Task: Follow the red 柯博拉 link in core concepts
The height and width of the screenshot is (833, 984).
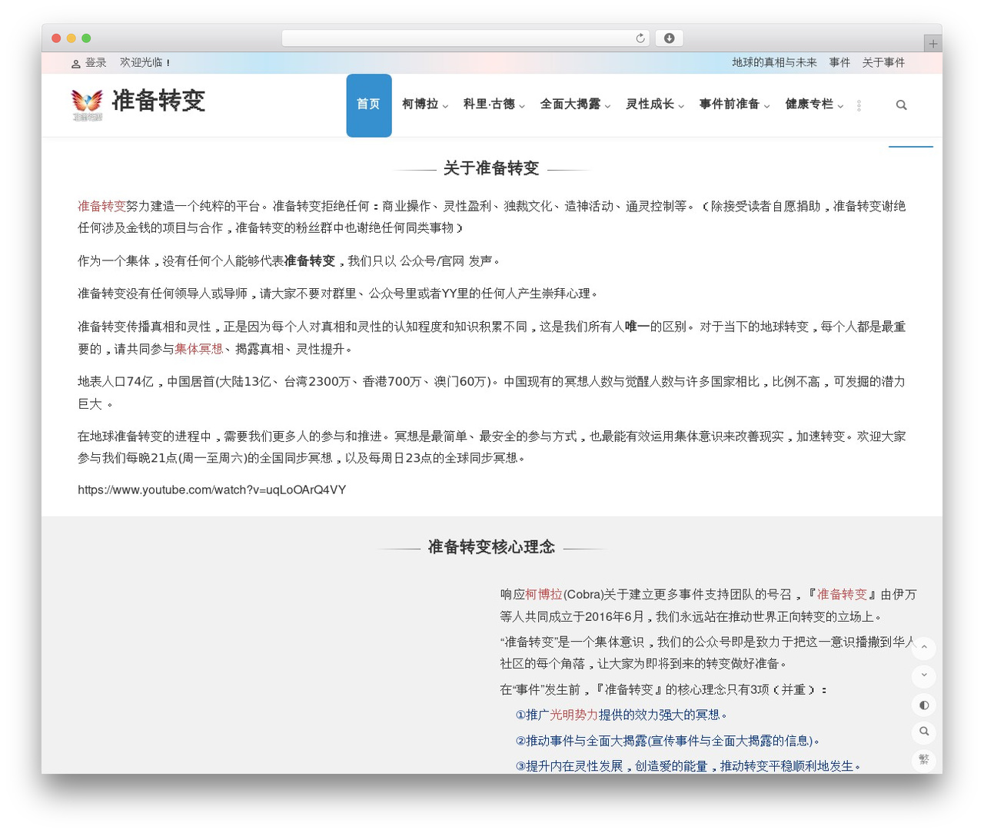Action: click(x=544, y=595)
